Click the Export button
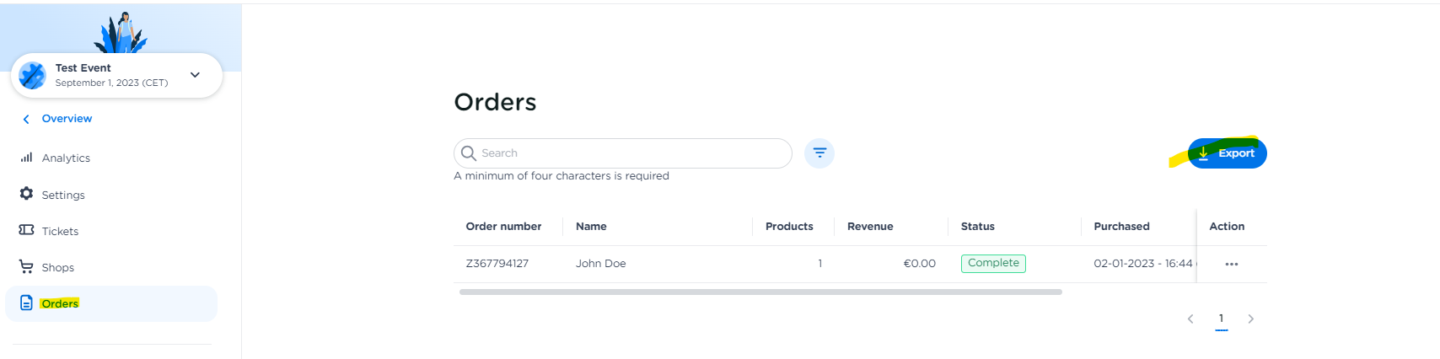The height and width of the screenshot is (359, 1440). pyautogui.click(x=1227, y=153)
